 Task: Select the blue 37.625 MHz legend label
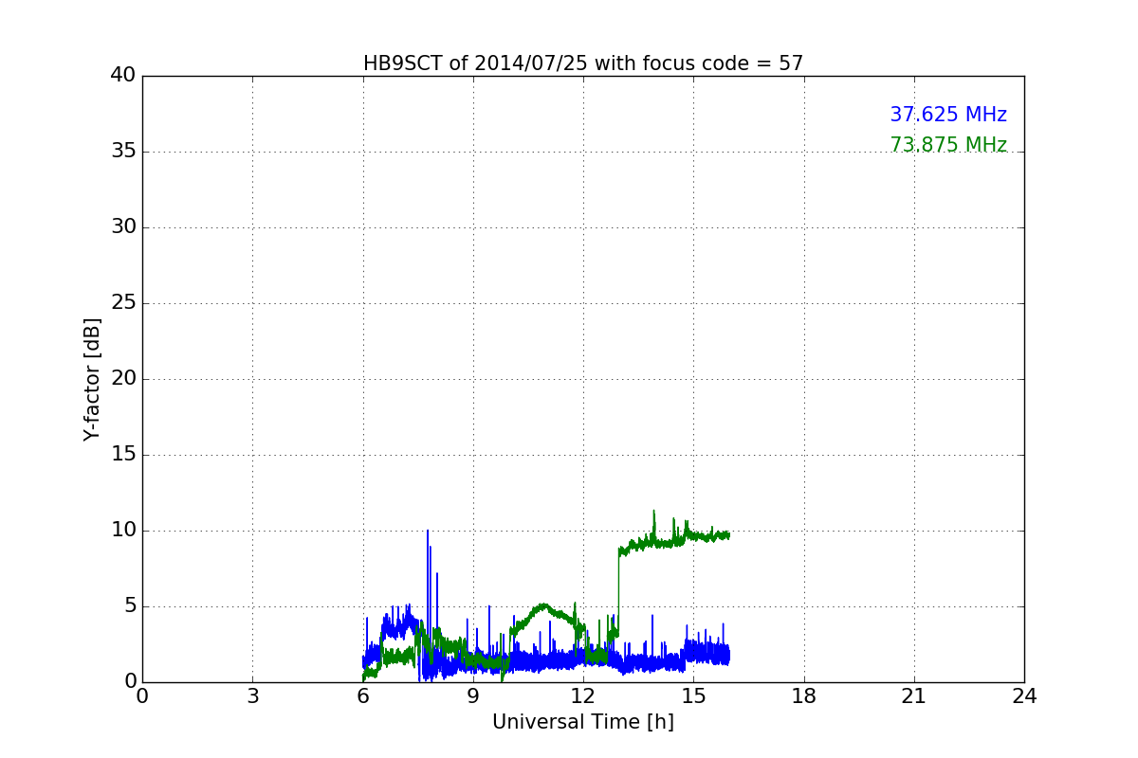(x=948, y=115)
